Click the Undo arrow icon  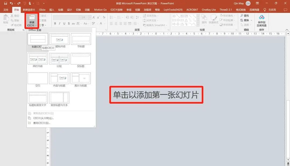(11, 3)
